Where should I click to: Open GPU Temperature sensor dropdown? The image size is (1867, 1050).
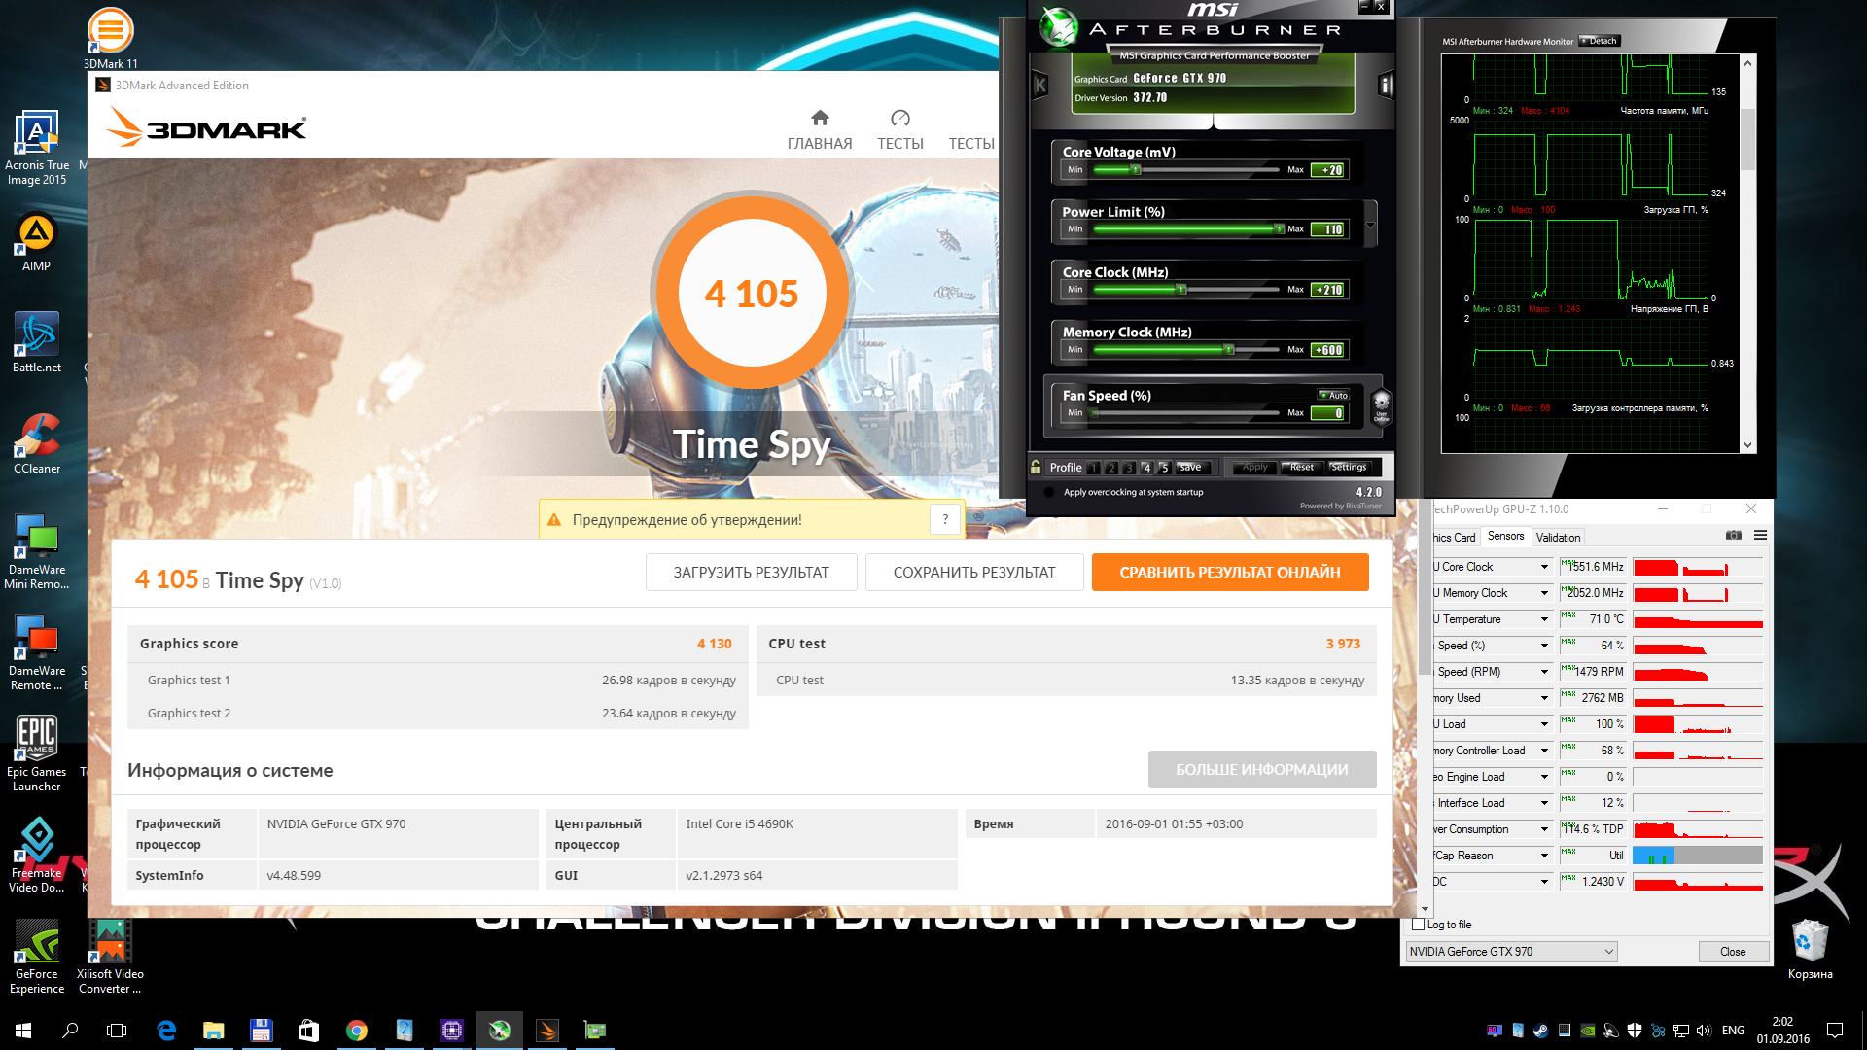pos(1543,619)
